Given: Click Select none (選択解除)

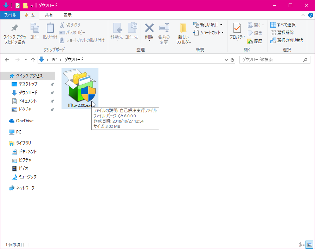Looking at the screenshot, I should click(282, 33).
